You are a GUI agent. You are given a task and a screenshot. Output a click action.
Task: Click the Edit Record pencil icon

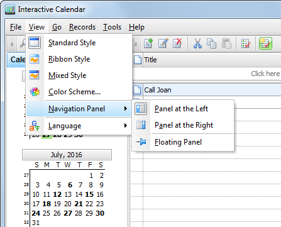pyautogui.click(x=163, y=43)
